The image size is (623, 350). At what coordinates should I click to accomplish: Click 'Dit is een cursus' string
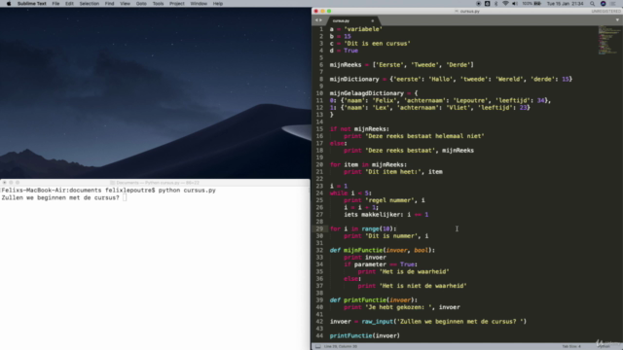377,44
